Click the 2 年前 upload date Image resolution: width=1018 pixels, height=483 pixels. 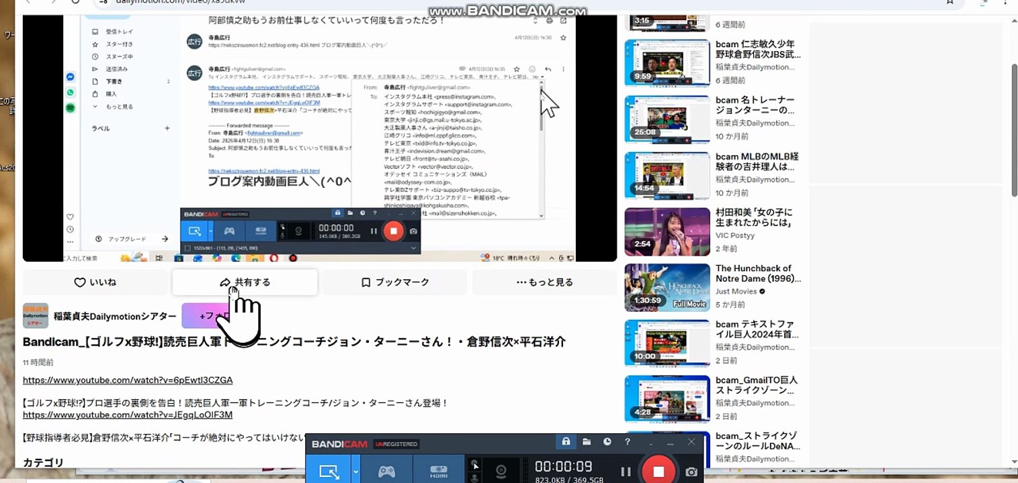[x=728, y=249]
